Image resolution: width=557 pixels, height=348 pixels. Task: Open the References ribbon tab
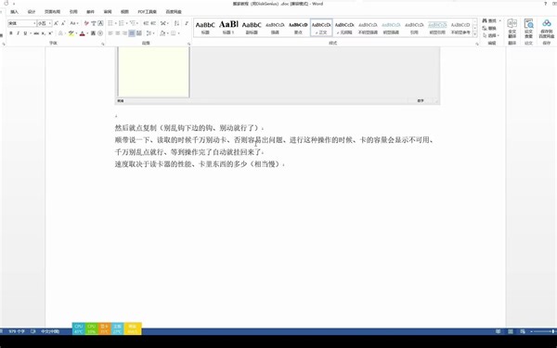click(73, 12)
